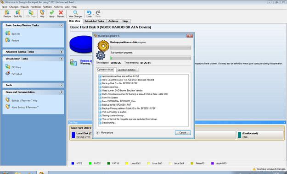287x174 pixels.
Task: Select the Disk View tab
Action: click(75, 21)
